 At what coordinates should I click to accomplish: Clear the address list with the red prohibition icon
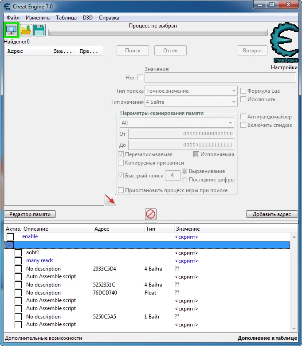click(x=151, y=214)
